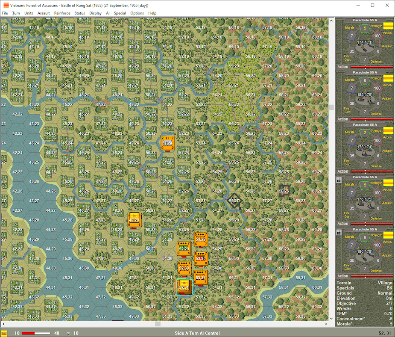Open the Reinforce menu
Viewport: 395px width, 337px height.
(62, 13)
